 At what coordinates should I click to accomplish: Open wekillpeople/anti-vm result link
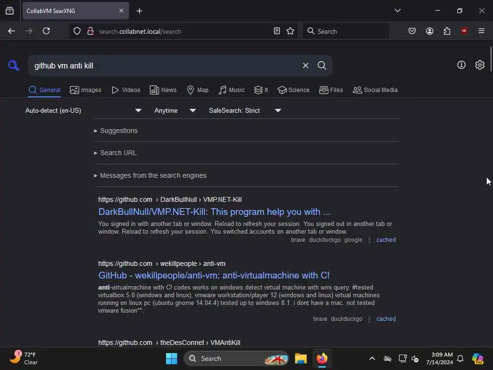tap(214, 275)
